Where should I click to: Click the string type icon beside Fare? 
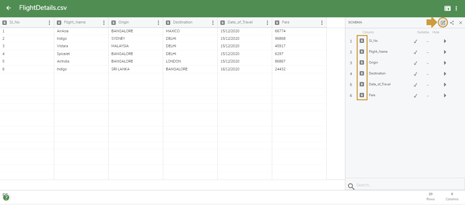point(362,95)
